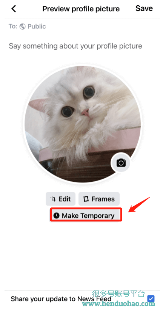Click the crop icon in the Edit button

coord(53,199)
